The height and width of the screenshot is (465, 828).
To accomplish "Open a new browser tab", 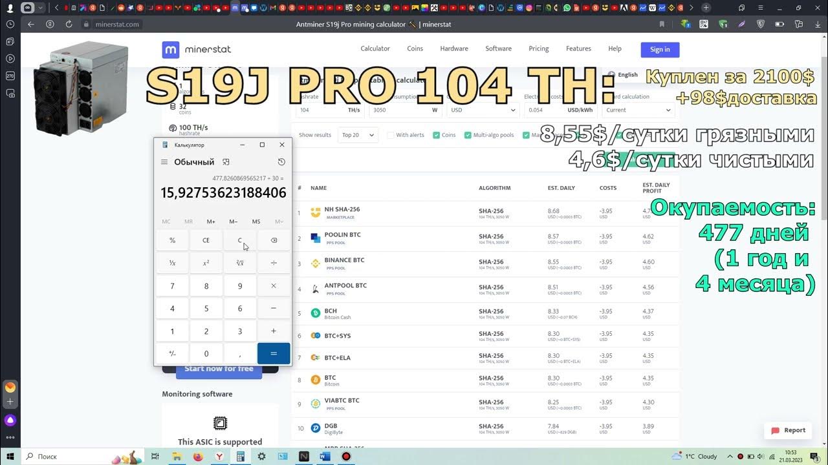I will (706, 8).
